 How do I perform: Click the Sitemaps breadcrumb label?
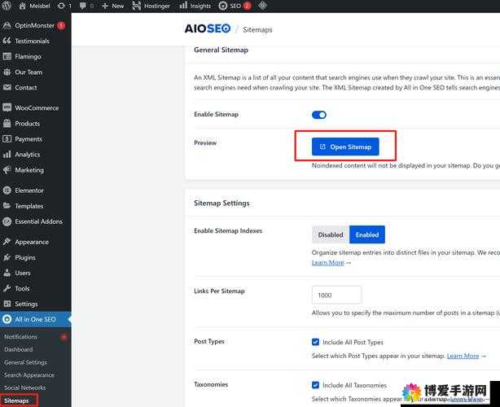[257, 29]
